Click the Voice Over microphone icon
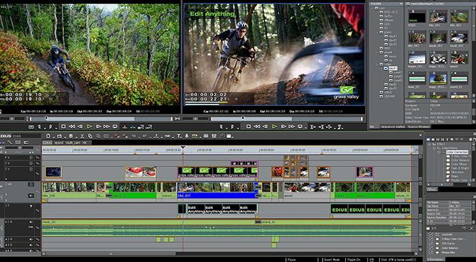The height and width of the screenshot is (262, 476). (x=186, y=136)
